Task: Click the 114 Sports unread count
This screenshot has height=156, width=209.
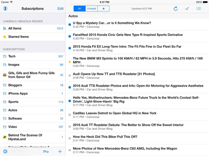Action: (x=61, y=102)
